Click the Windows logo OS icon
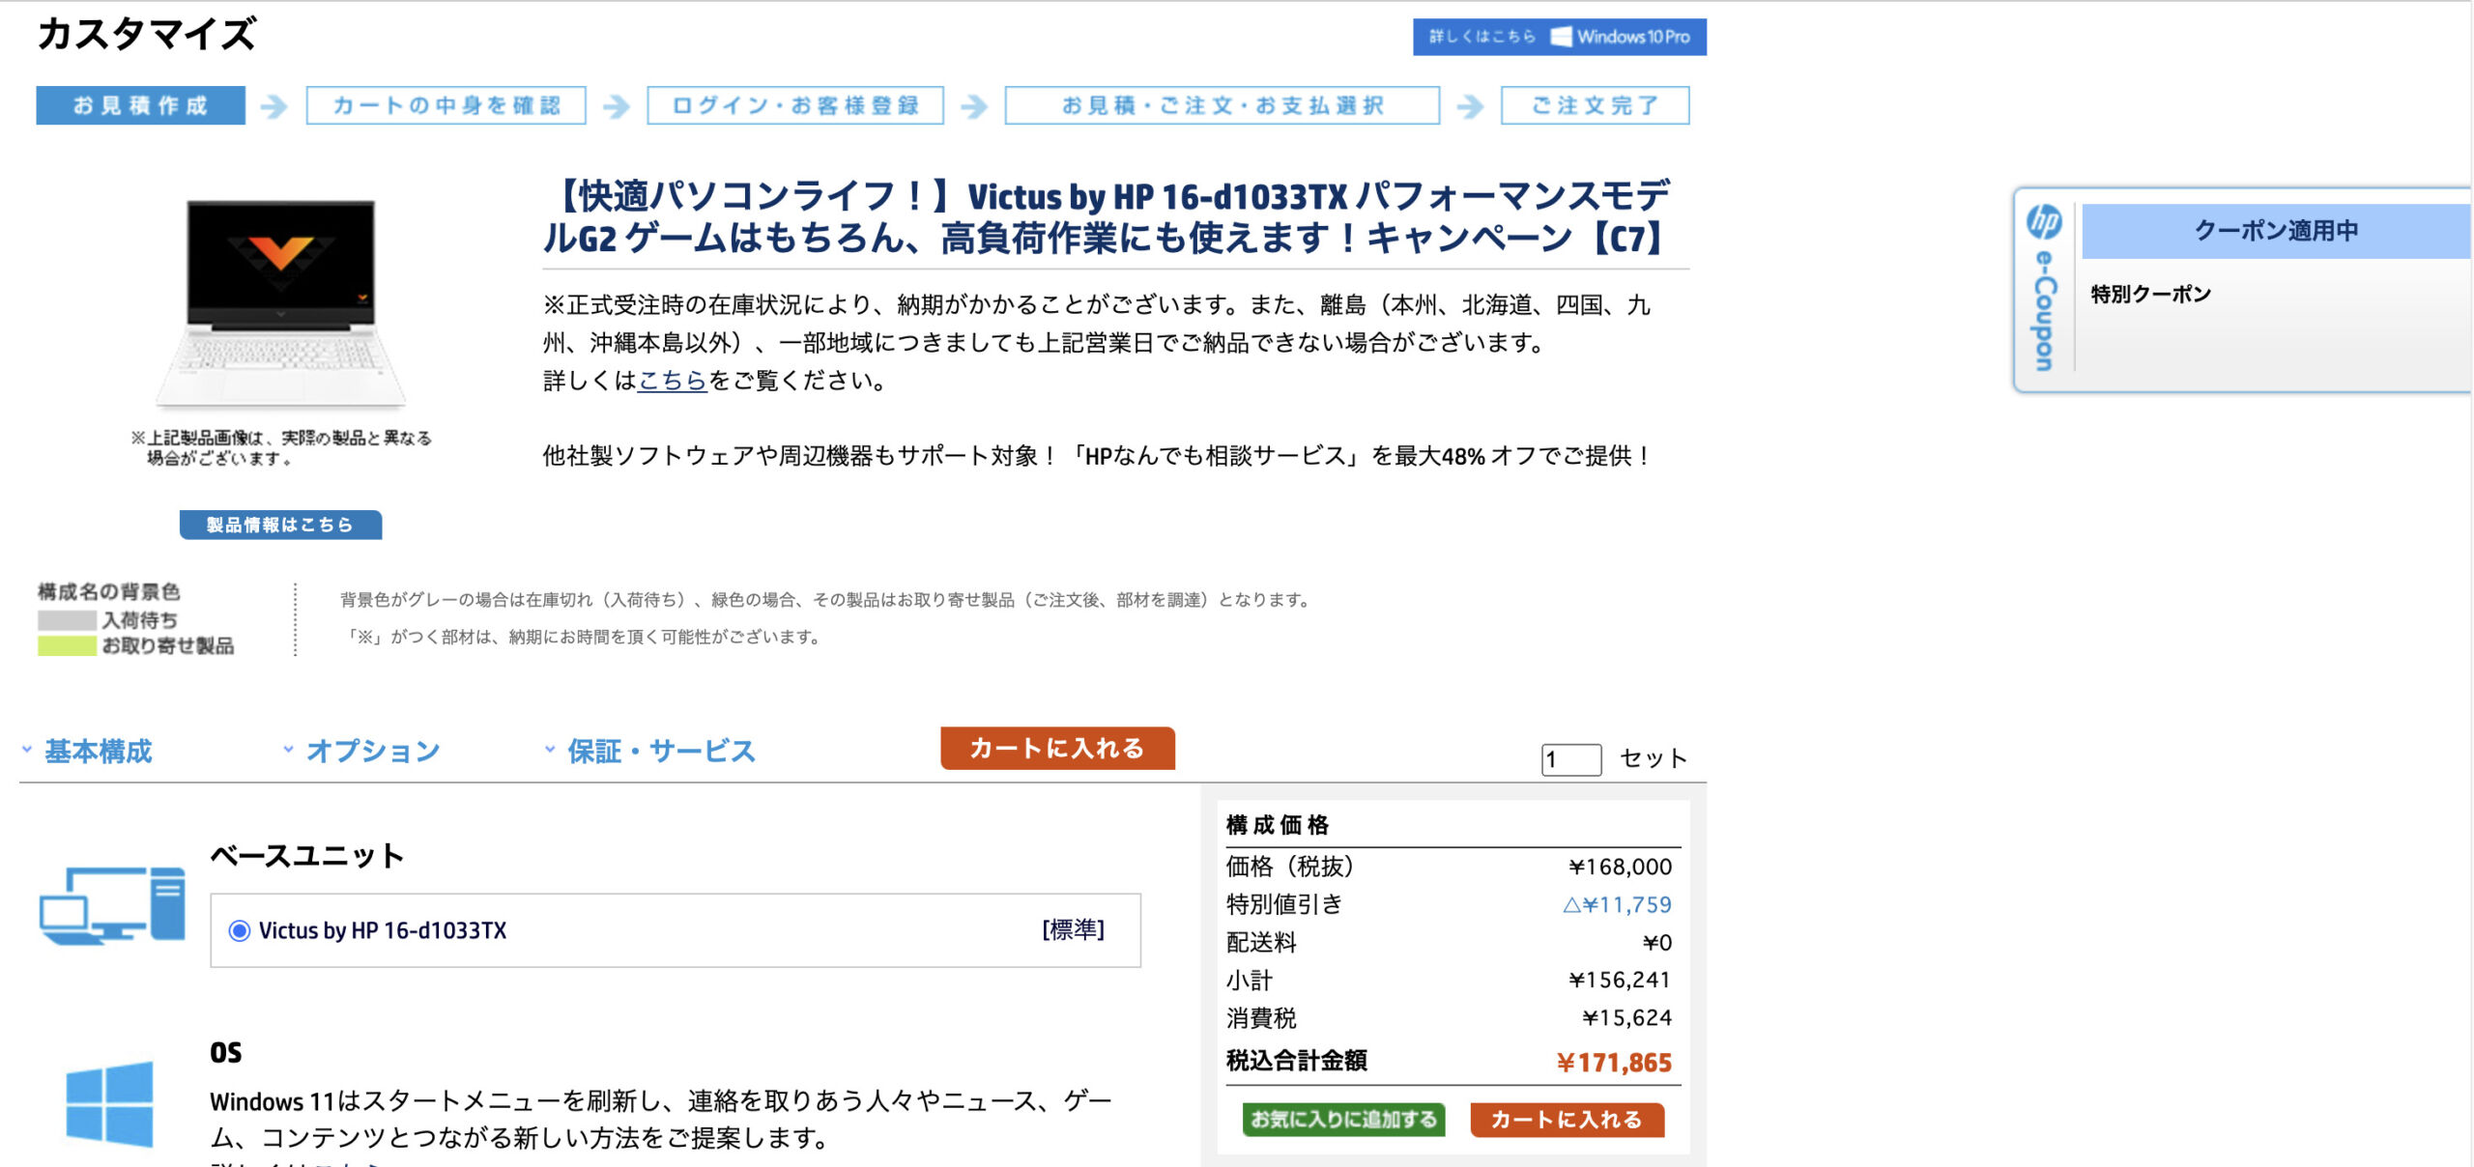2474x1167 pixels. click(109, 1104)
